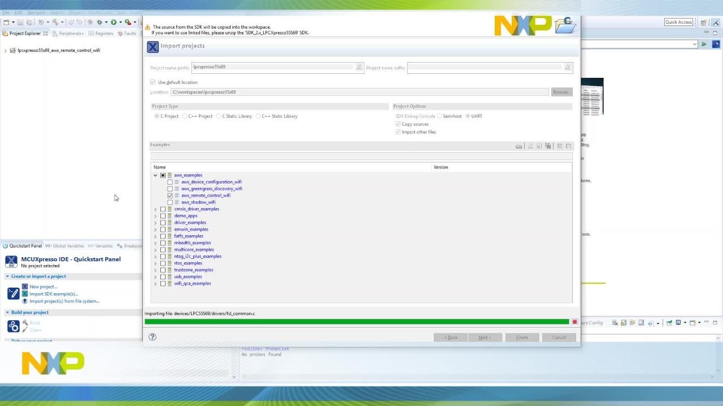Expand the cmsis_driver_examples node

[155, 209]
